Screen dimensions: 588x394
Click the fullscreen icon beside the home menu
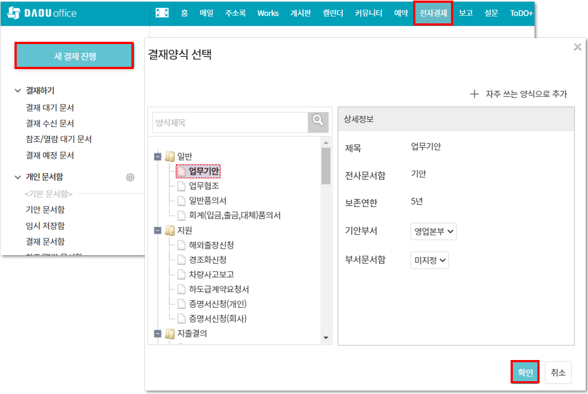161,13
